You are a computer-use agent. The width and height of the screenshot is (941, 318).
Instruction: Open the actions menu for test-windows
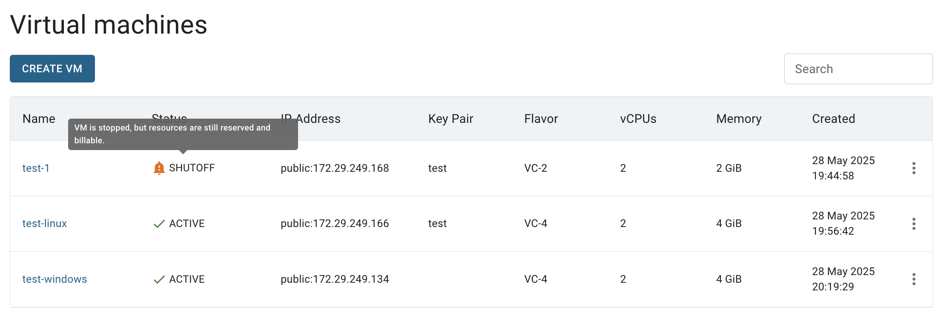pyautogui.click(x=914, y=279)
